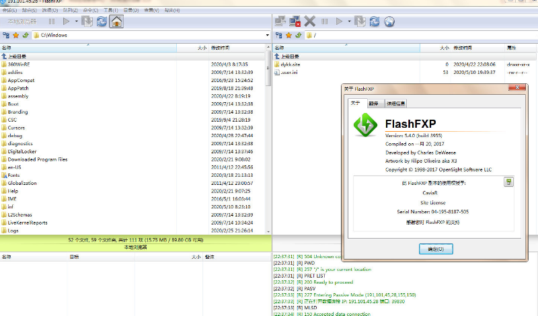Open the 查看(V) menu
538x316 pixels.
tap(151, 10)
